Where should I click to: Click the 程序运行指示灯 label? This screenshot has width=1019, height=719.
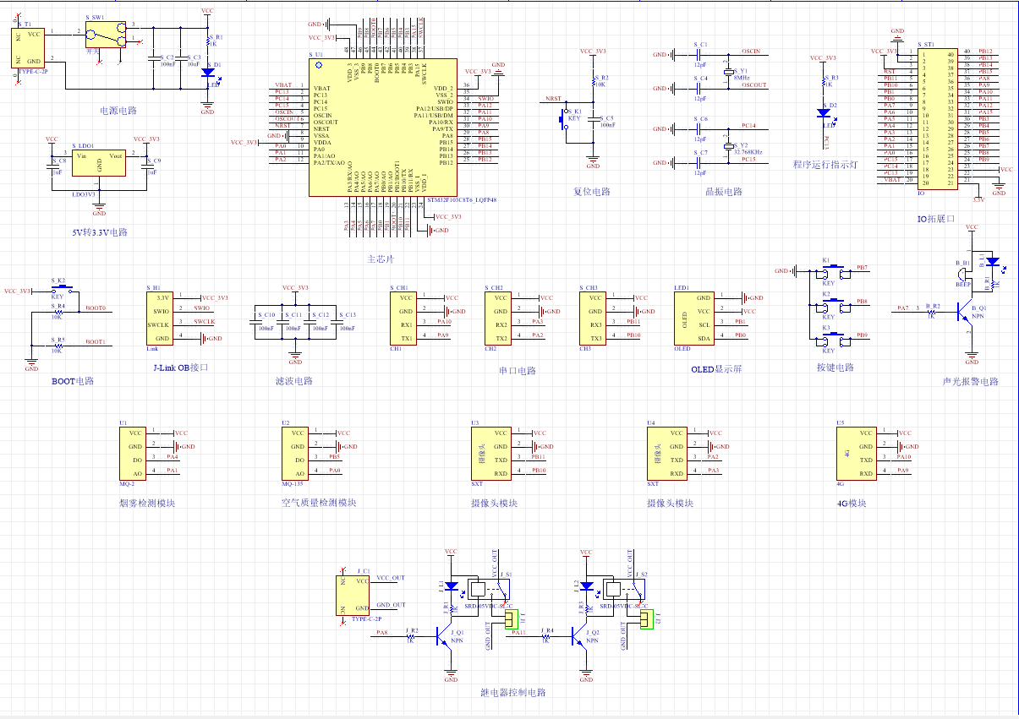(825, 165)
